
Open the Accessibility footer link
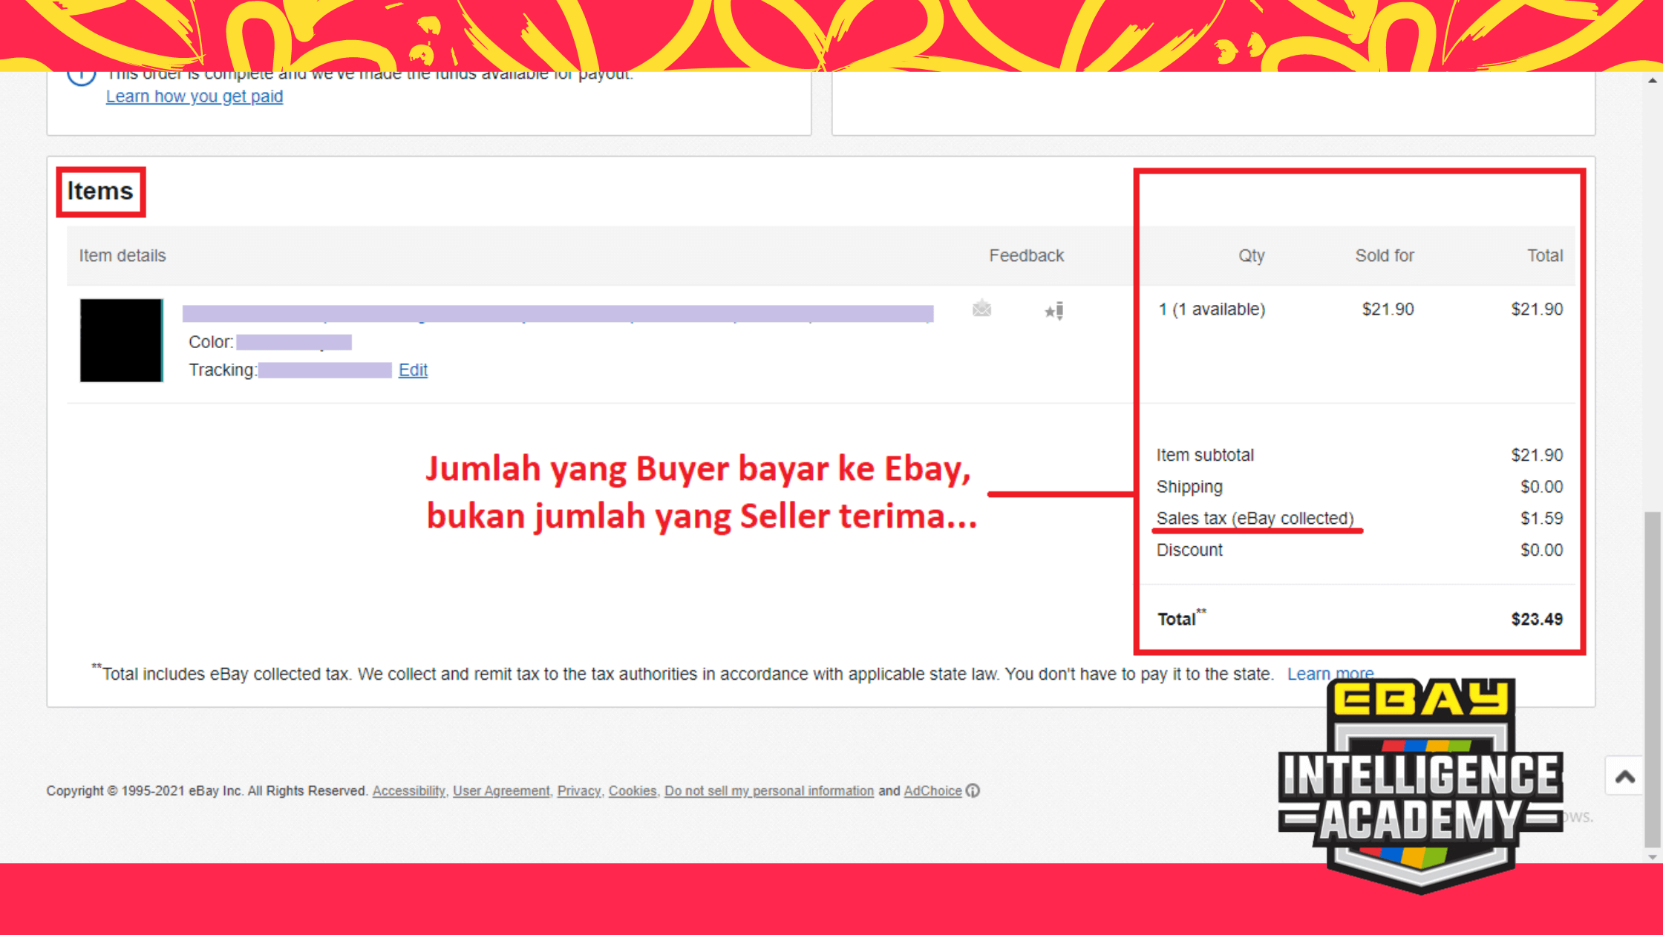[x=408, y=791]
